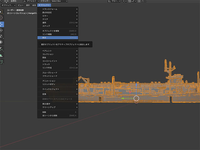Choose オブジェクトを複製 entry

coord(57,31)
